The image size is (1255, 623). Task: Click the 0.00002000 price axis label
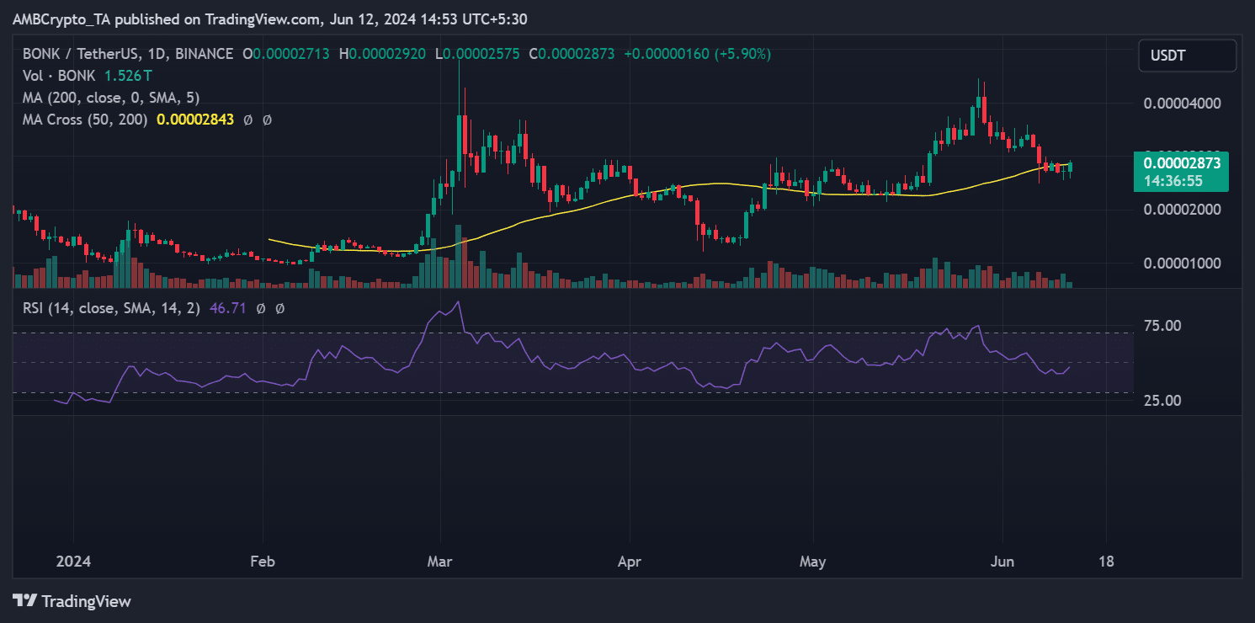1182,210
